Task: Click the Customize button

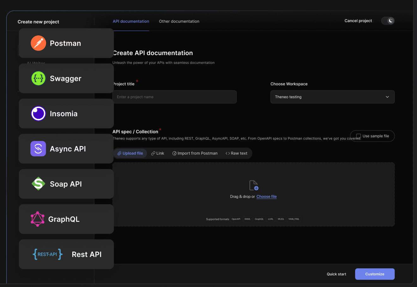Action: [375, 274]
